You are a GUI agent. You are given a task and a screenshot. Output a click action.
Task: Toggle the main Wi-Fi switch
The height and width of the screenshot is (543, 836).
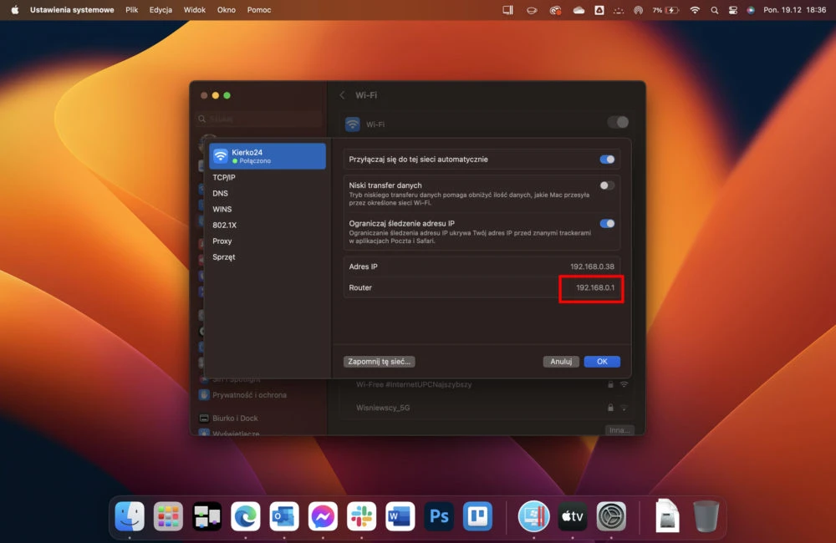pos(618,122)
